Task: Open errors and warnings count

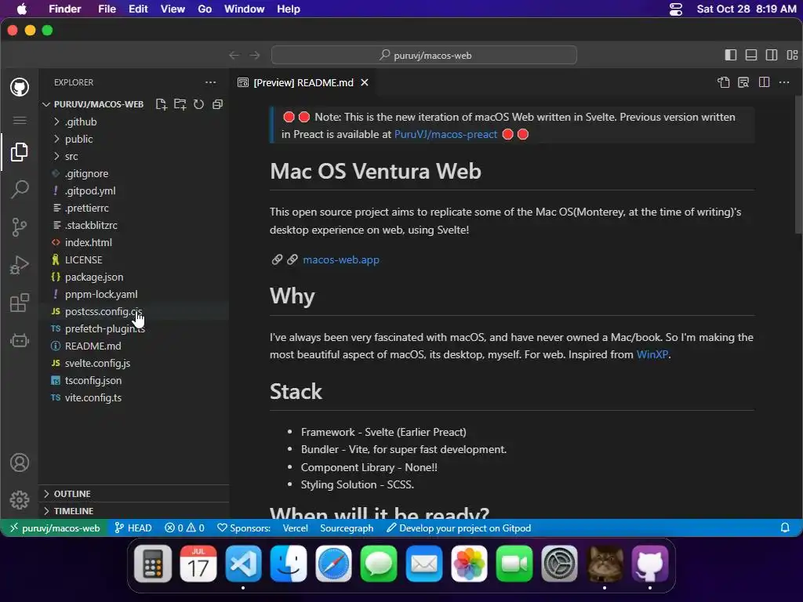Action: tap(184, 528)
